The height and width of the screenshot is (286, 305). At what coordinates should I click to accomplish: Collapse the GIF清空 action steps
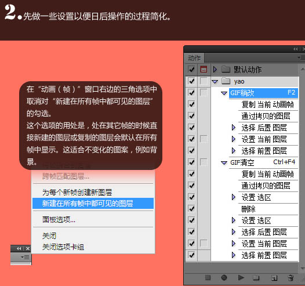coord(224,163)
